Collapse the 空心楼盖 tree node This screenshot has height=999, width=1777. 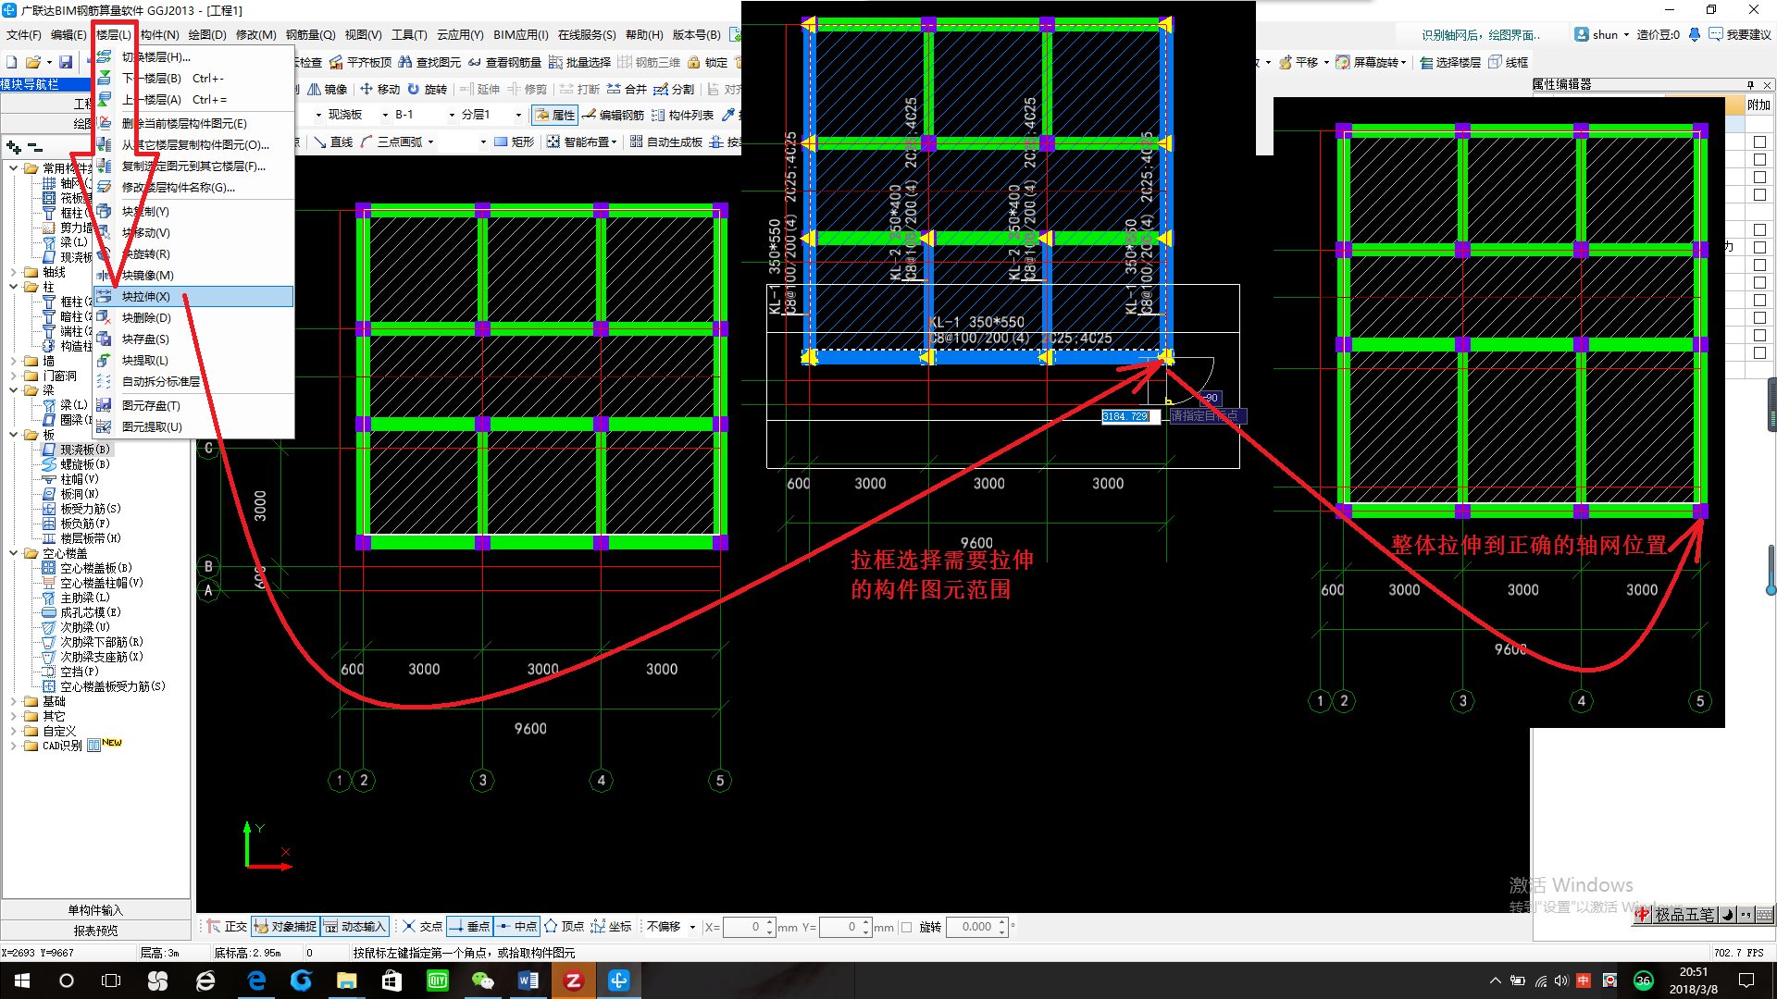point(14,553)
